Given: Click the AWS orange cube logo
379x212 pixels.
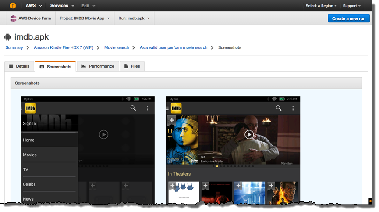Looking at the screenshot, I should [x=13, y=6].
